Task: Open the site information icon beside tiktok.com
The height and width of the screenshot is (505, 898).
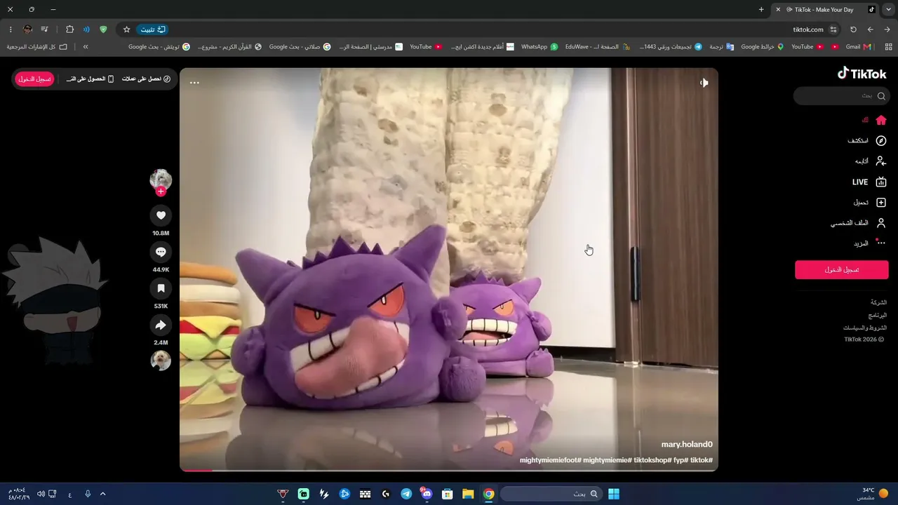Action: [833, 29]
